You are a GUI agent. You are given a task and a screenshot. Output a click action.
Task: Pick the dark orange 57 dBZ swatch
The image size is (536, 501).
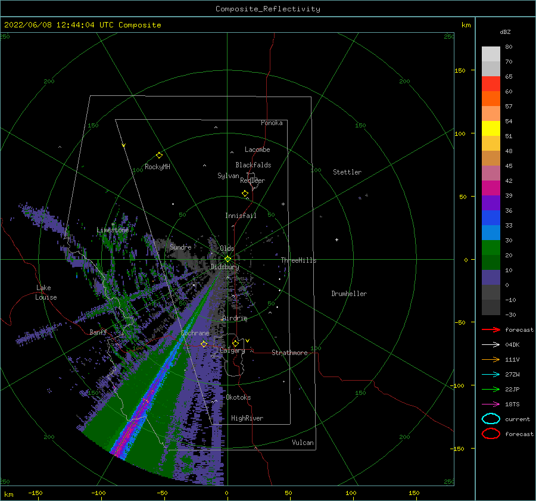click(x=491, y=98)
